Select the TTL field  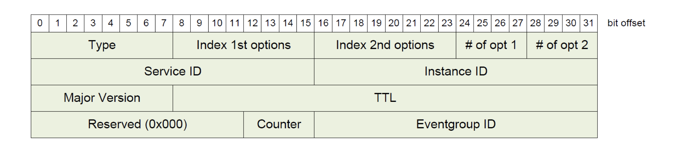[385, 98]
